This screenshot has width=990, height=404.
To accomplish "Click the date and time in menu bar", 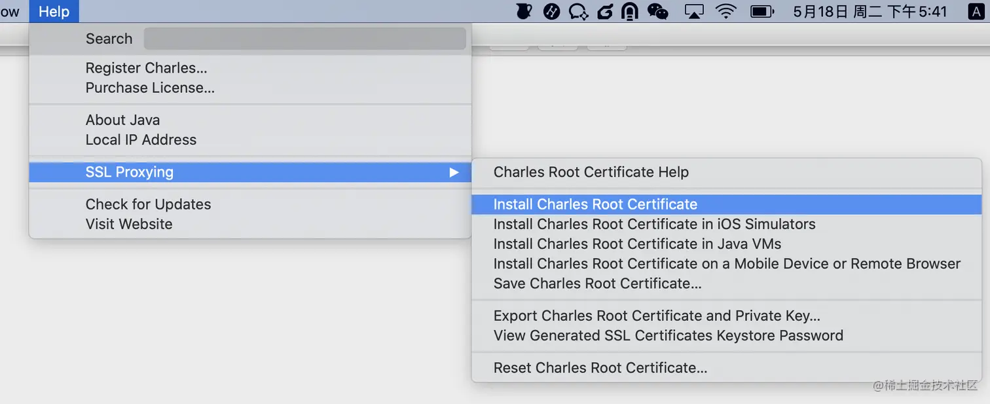I will click(x=870, y=11).
